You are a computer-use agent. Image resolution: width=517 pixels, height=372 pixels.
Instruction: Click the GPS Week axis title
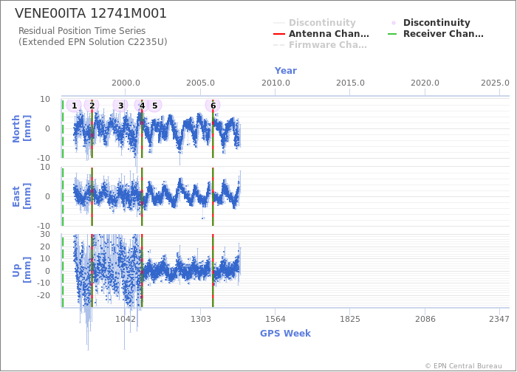click(x=285, y=334)
